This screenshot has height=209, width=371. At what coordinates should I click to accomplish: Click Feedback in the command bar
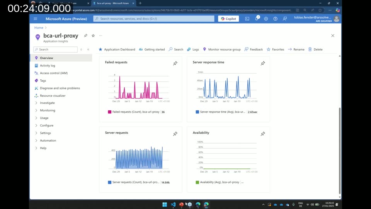point(254,49)
